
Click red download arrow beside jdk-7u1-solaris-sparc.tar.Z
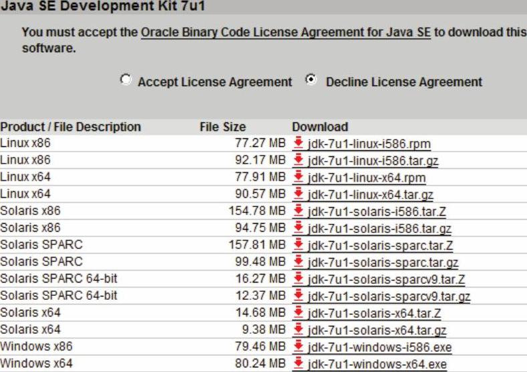(x=298, y=244)
